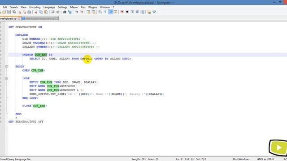The image size is (287, 161).
Task: Click highlighted CUR_EMP in CURSOR line
Action: coord(41,55)
